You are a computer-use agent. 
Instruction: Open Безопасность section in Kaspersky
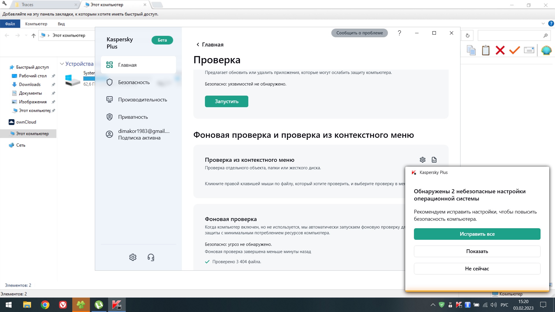click(138, 82)
